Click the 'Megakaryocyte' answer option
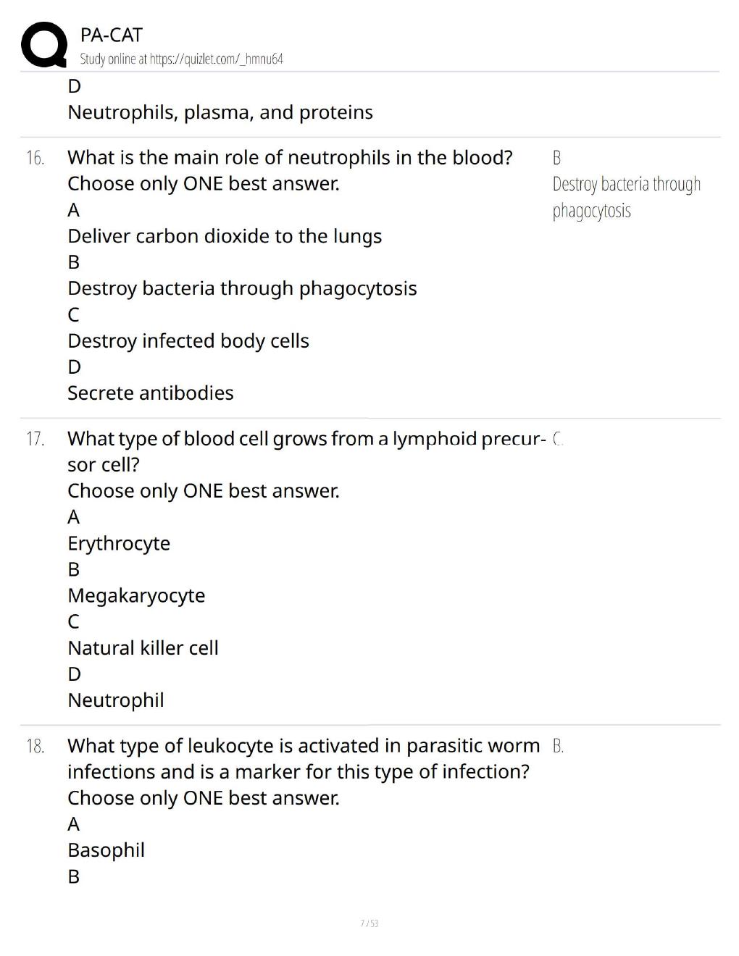 pyautogui.click(x=136, y=596)
